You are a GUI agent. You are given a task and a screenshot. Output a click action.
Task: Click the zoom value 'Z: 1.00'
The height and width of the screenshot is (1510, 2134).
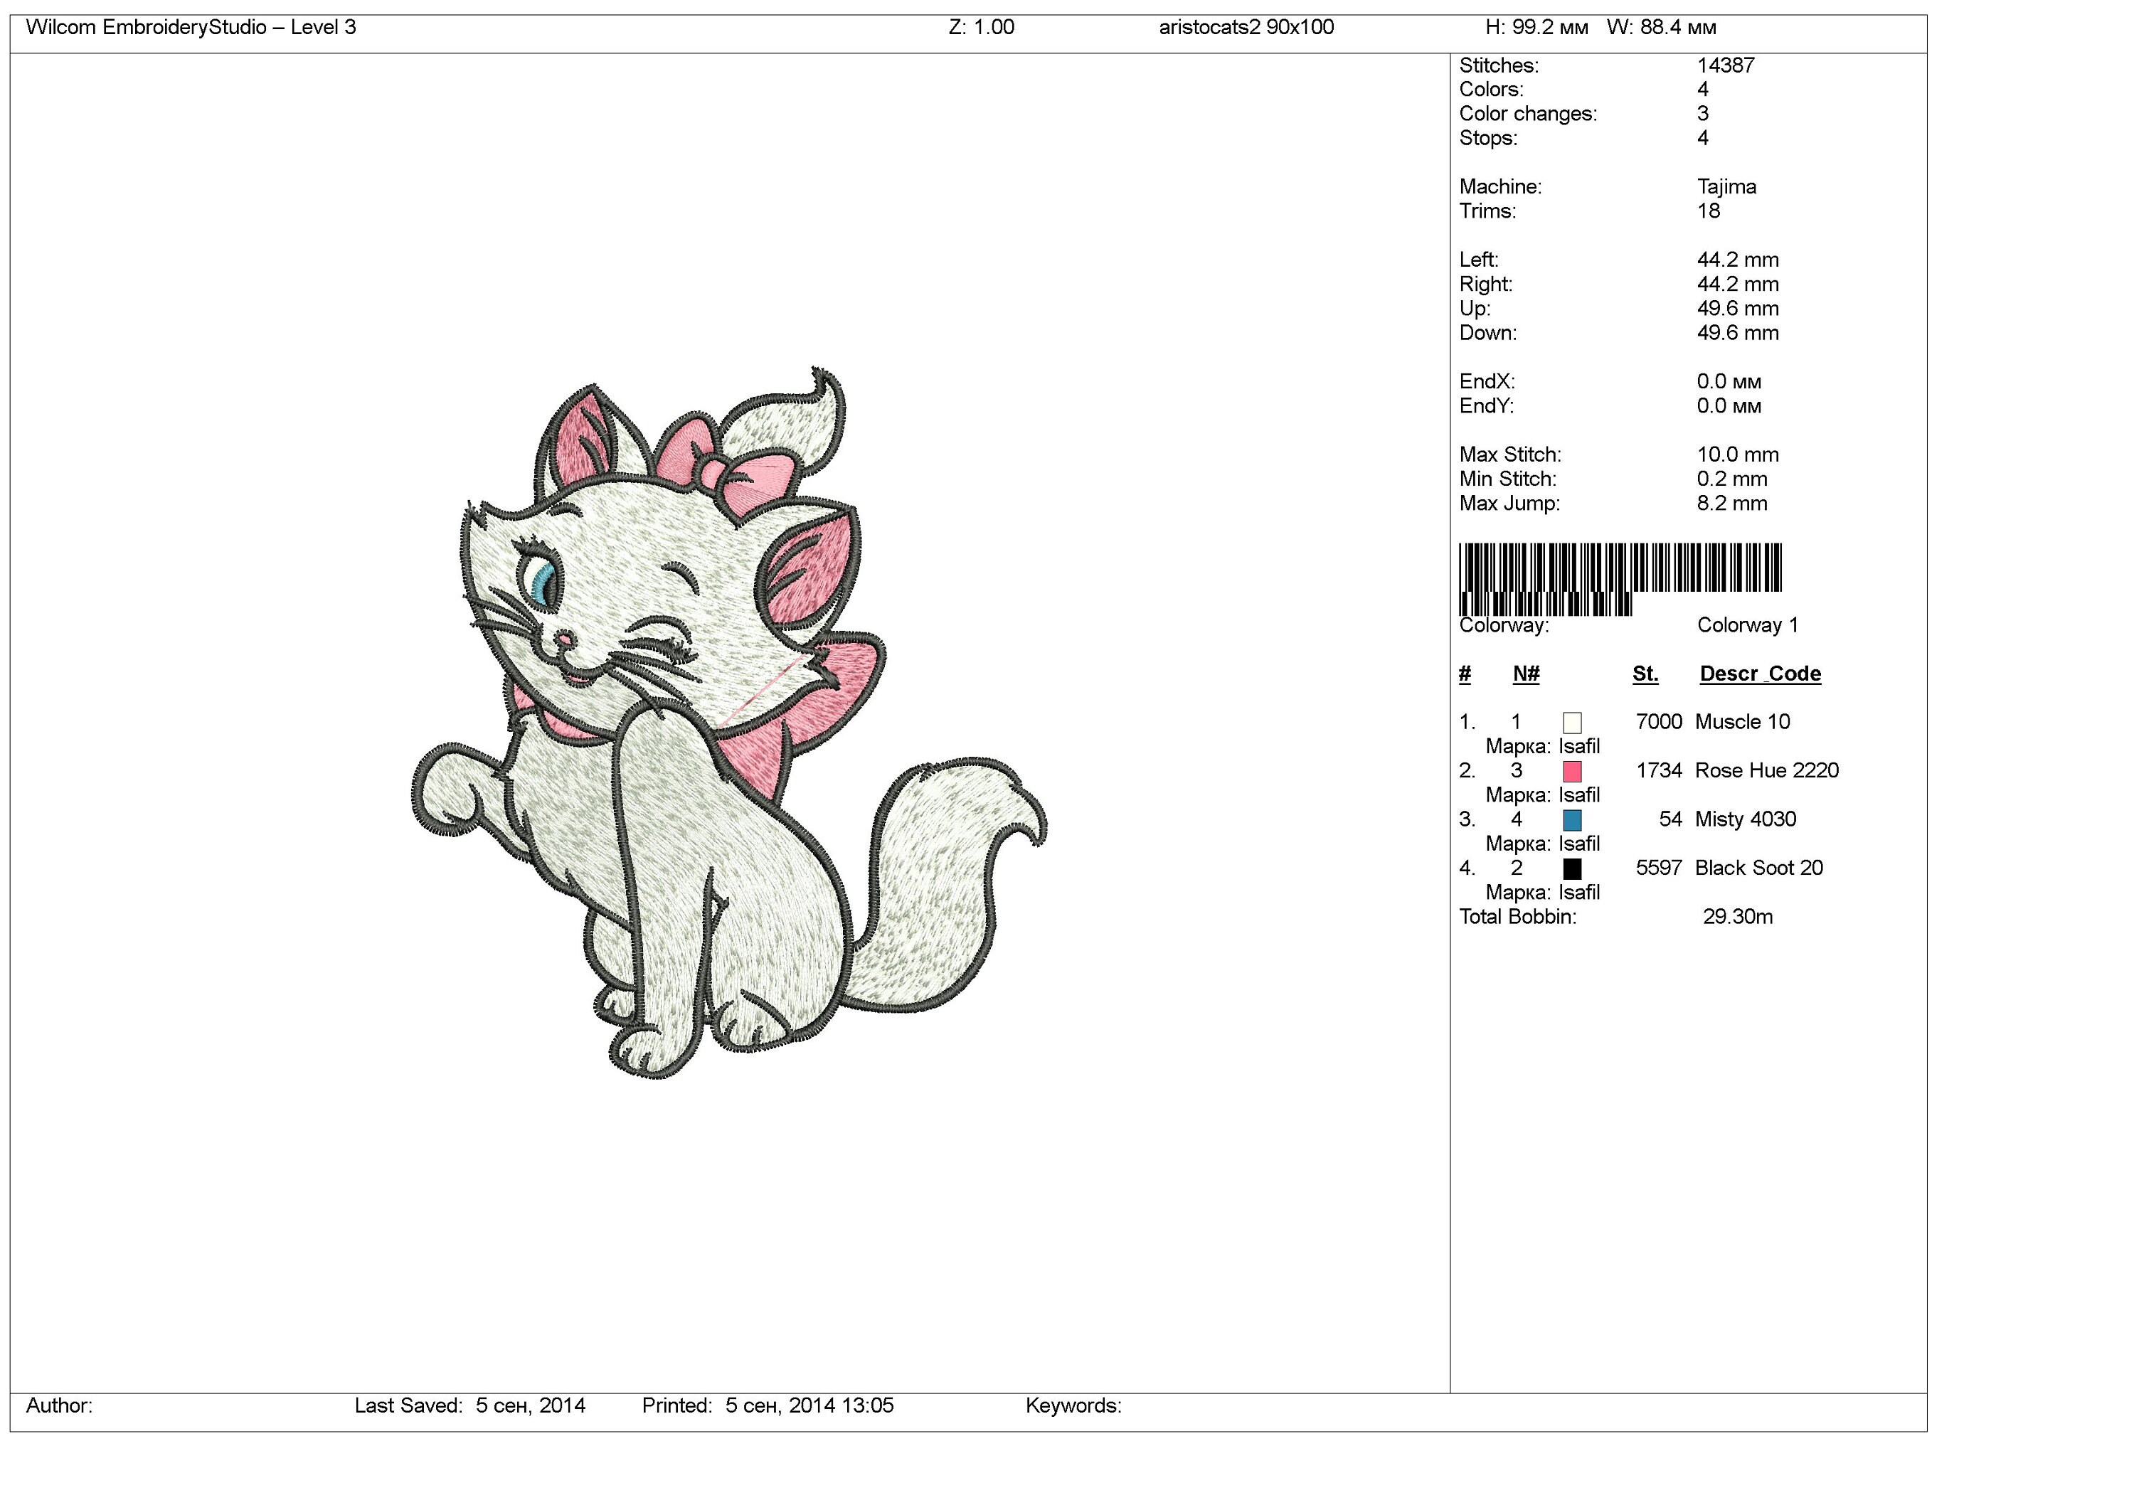[981, 28]
